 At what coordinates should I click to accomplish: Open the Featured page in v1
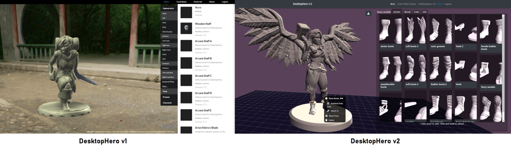pyautogui.click(x=198, y=2)
